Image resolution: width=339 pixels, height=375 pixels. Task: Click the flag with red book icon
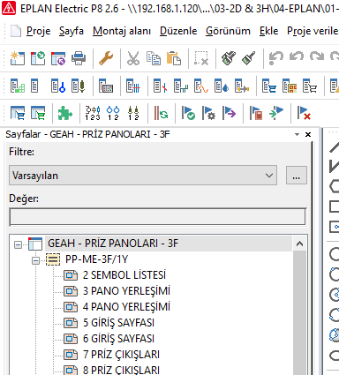click(256, 113)
